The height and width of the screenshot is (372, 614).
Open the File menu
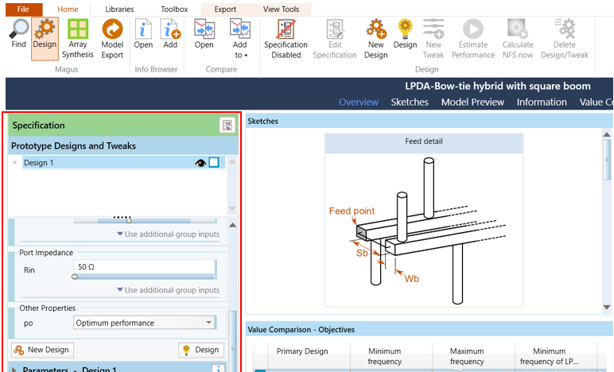(24, 10)
